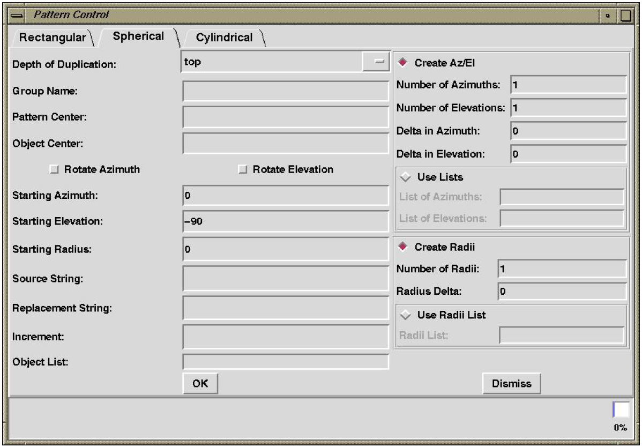Select the Use Lists radio button
642x447 pixels.
click(405, 177)
